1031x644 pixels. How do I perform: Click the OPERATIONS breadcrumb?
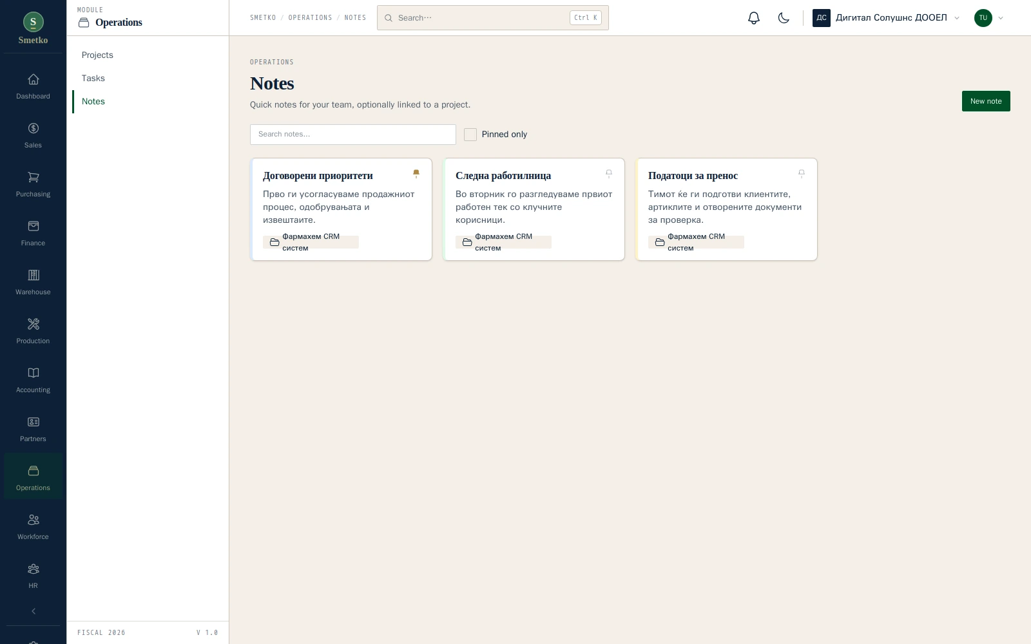[x=310, y=18]
